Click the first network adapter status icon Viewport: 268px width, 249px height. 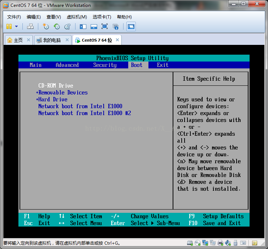[205, 243]
